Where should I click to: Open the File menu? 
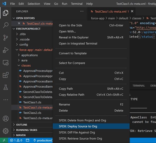pyautogui.click(x=12, y=4)
